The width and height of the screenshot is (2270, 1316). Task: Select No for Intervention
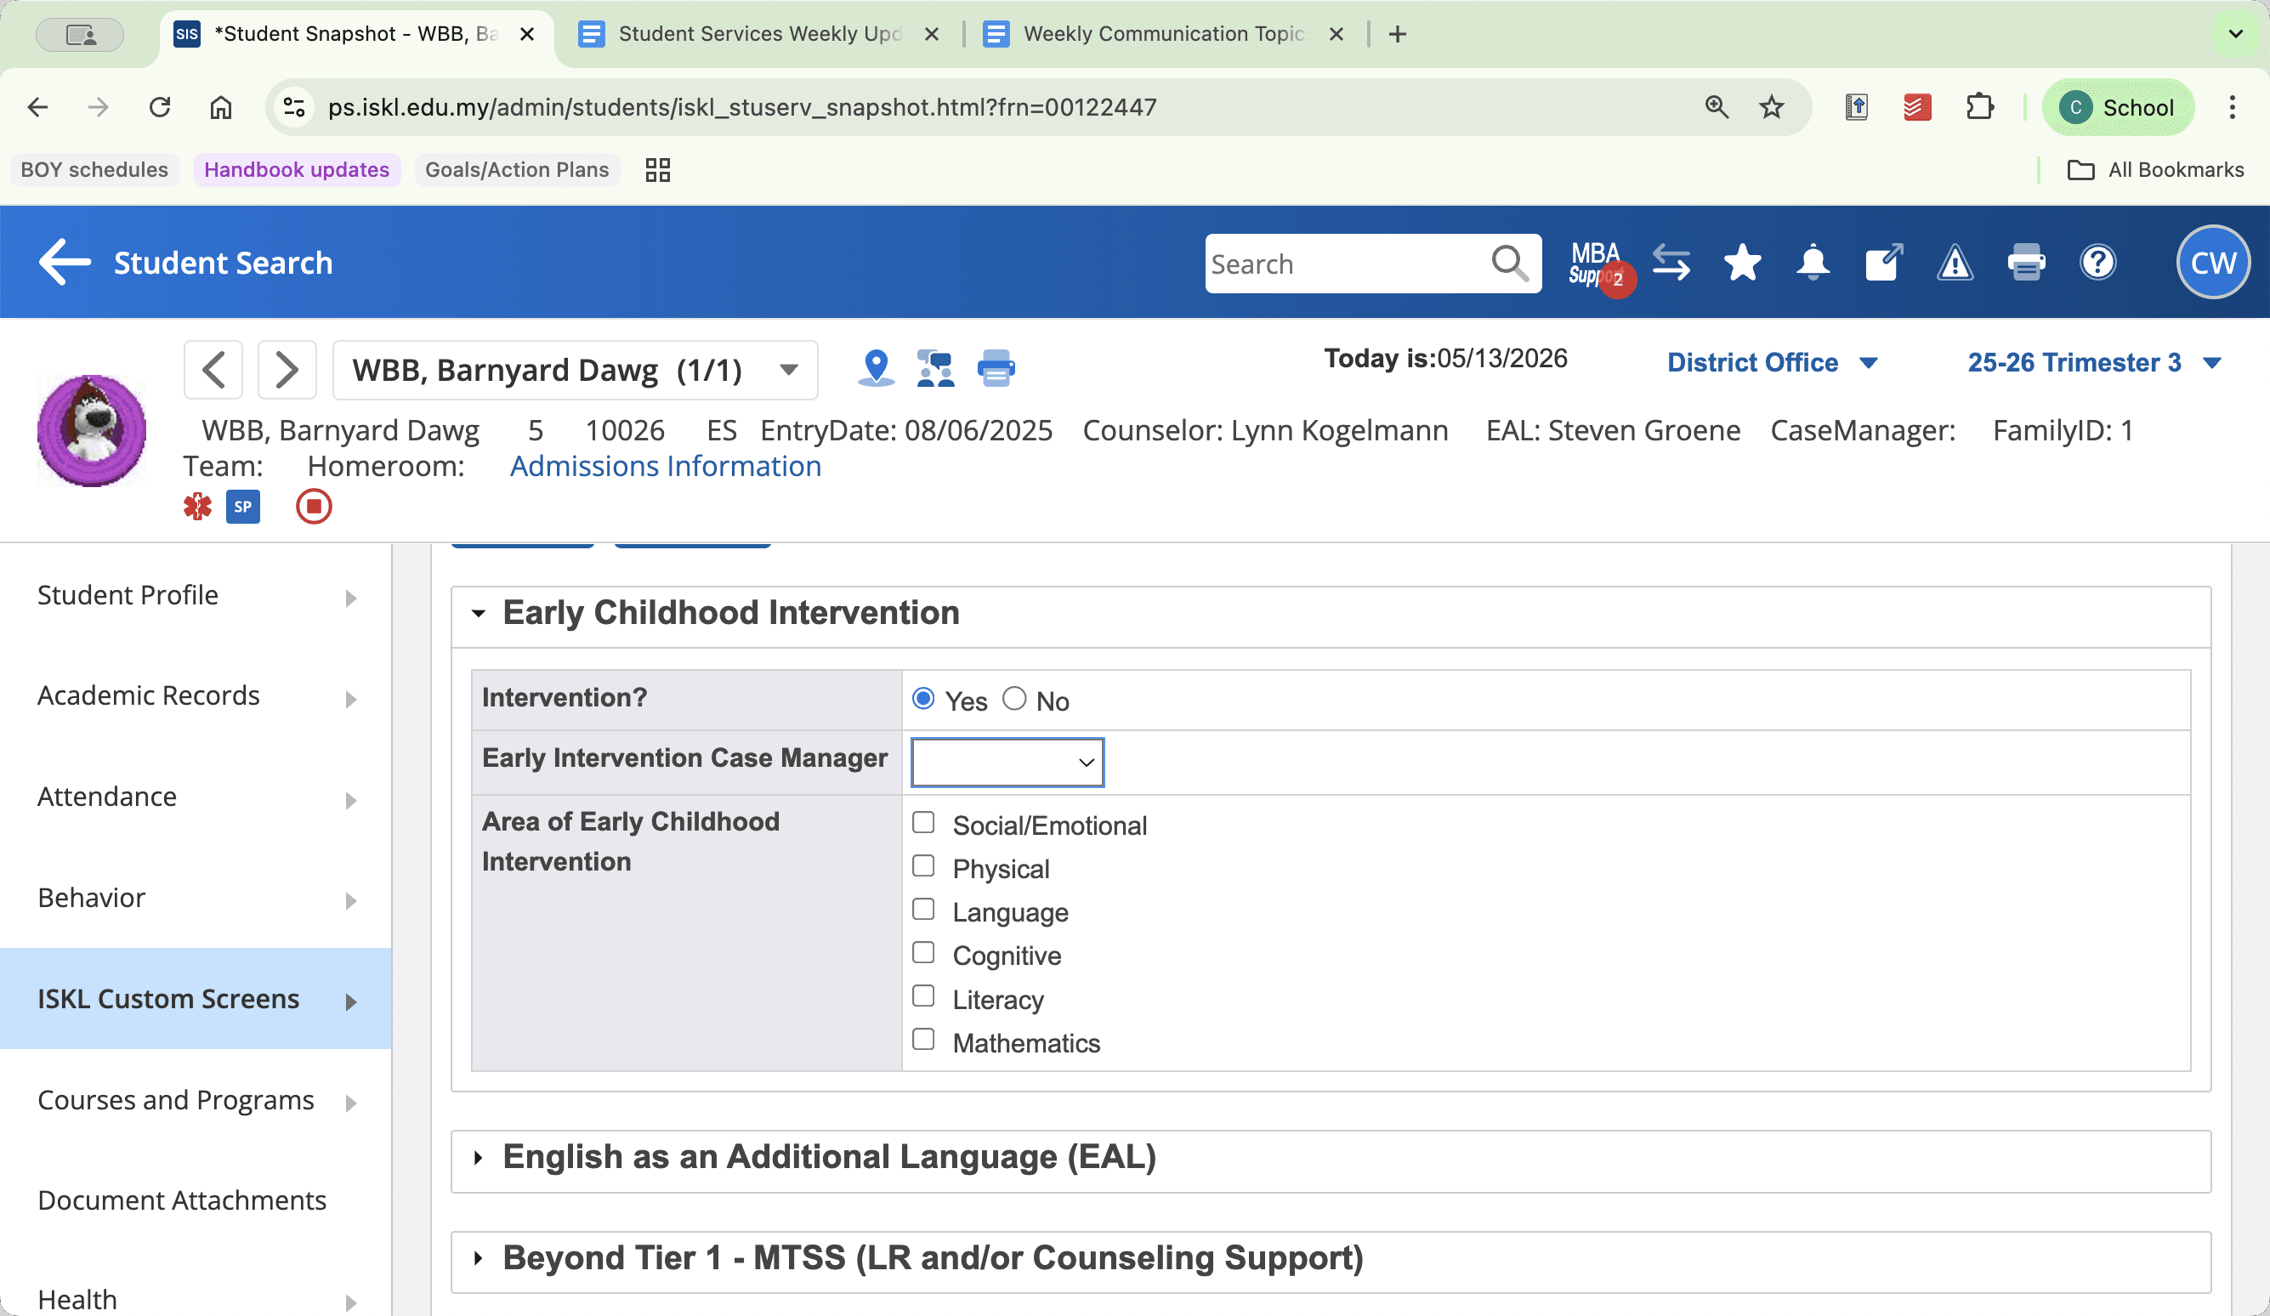click(1014, 699)
